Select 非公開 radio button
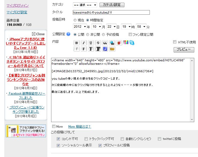Screen dimensions: 198x157 [x=88, y=34]
